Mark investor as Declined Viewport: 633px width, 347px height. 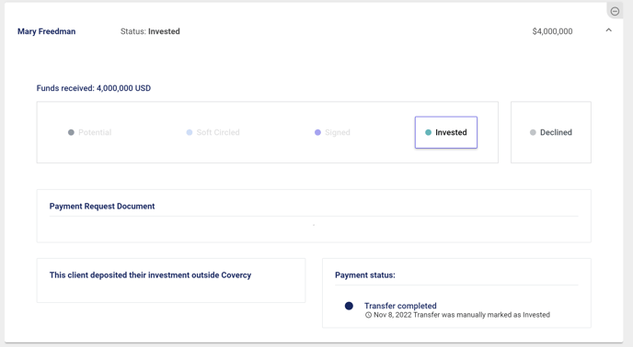(551, 132)
